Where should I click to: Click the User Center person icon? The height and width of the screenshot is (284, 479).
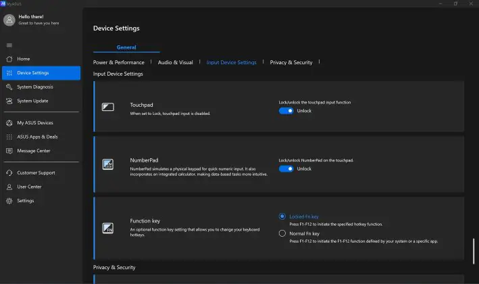coord(9,187)
